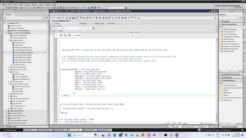The height and width of the screenshot is (138, 246).
Task: Click the MOVE_READ bottom bar editor button
Action: [x=90, y=130]
